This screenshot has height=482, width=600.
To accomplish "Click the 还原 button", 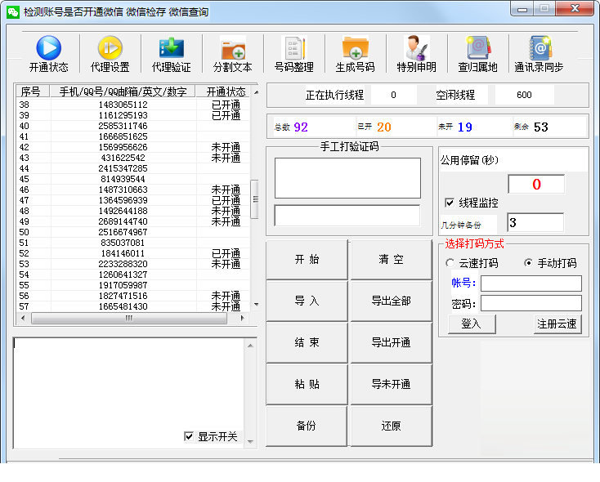I will click(x=391, y=426).
